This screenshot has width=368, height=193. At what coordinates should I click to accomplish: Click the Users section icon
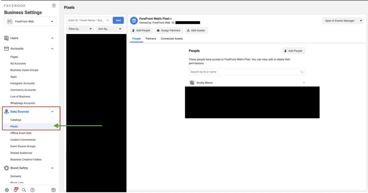(6, 38)
